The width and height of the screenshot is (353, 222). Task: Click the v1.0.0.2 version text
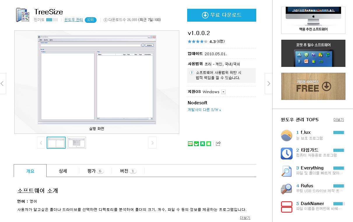coord(199,33)
